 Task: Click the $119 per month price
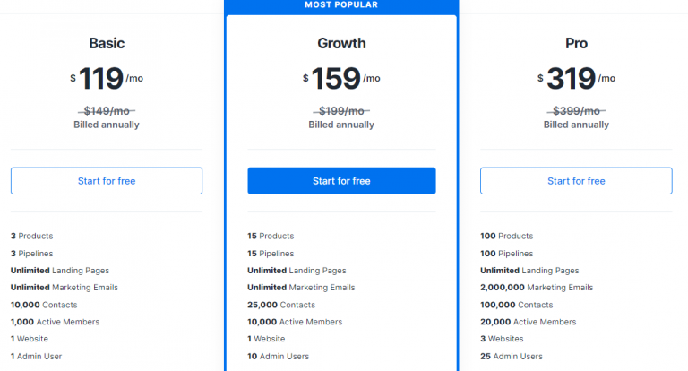107,79
